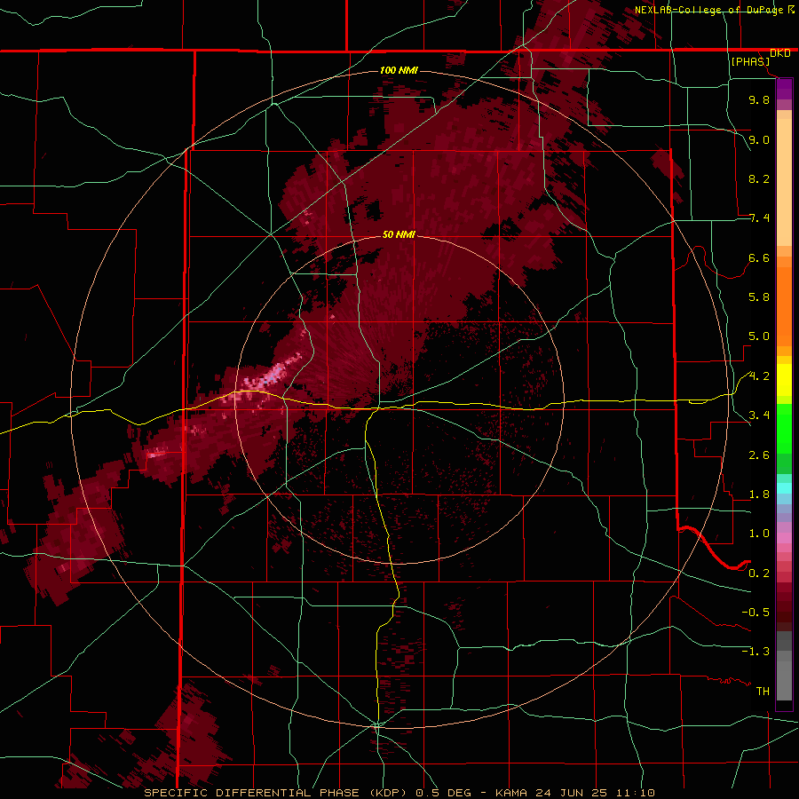Pick the cyan band of the color bar
The image size is (799, 799).
click(784, 487)
